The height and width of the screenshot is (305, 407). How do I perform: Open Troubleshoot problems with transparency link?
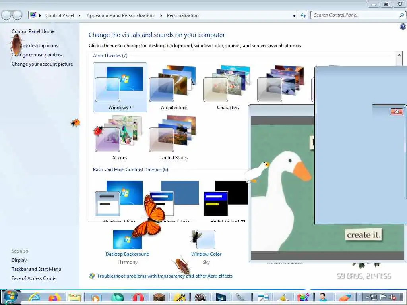point(165,276)
